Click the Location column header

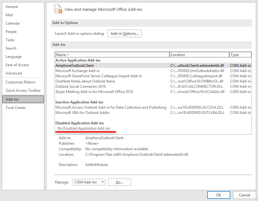pos(199,55)
